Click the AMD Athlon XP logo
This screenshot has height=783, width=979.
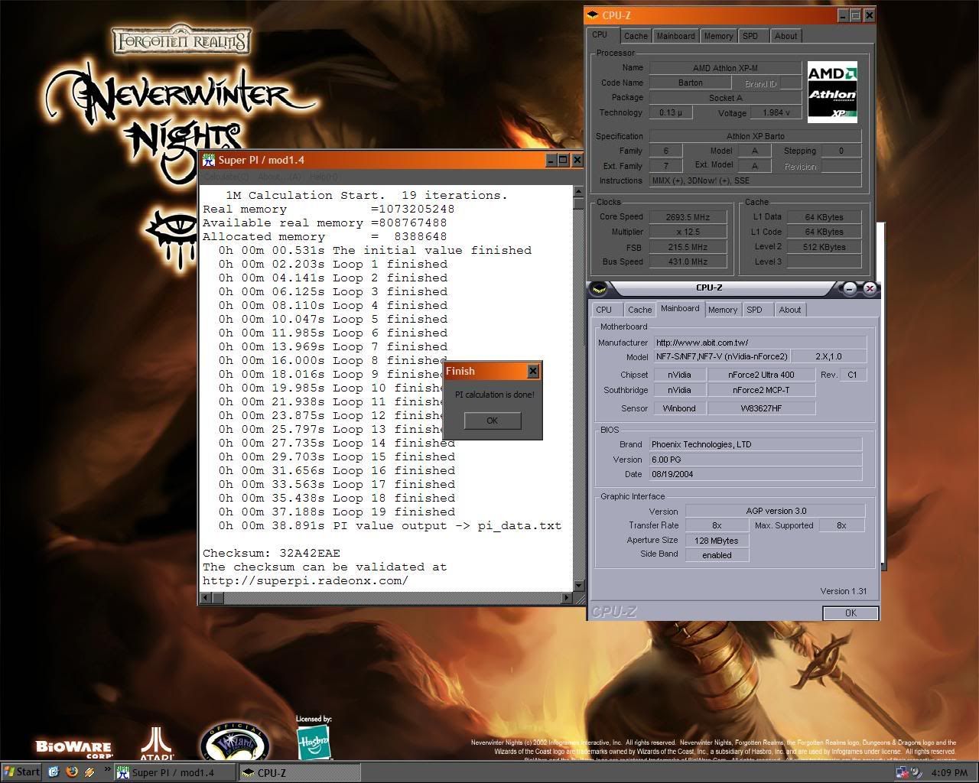[x=832, y=92]
